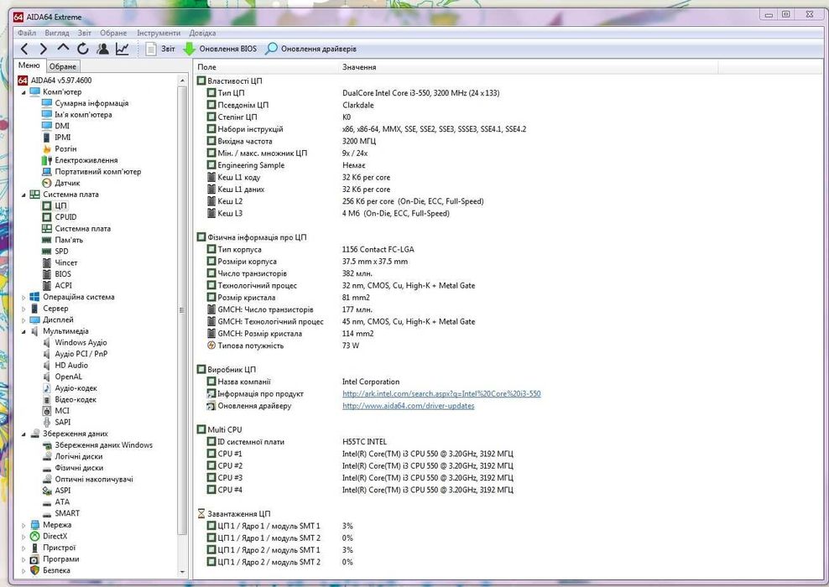The image size is (829, 587).
Task: Select OpenAL in Мультимедіа
Action: point(68,377)
